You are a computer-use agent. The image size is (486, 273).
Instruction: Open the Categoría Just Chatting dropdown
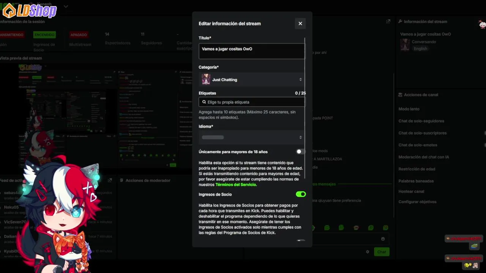(252, 80)
